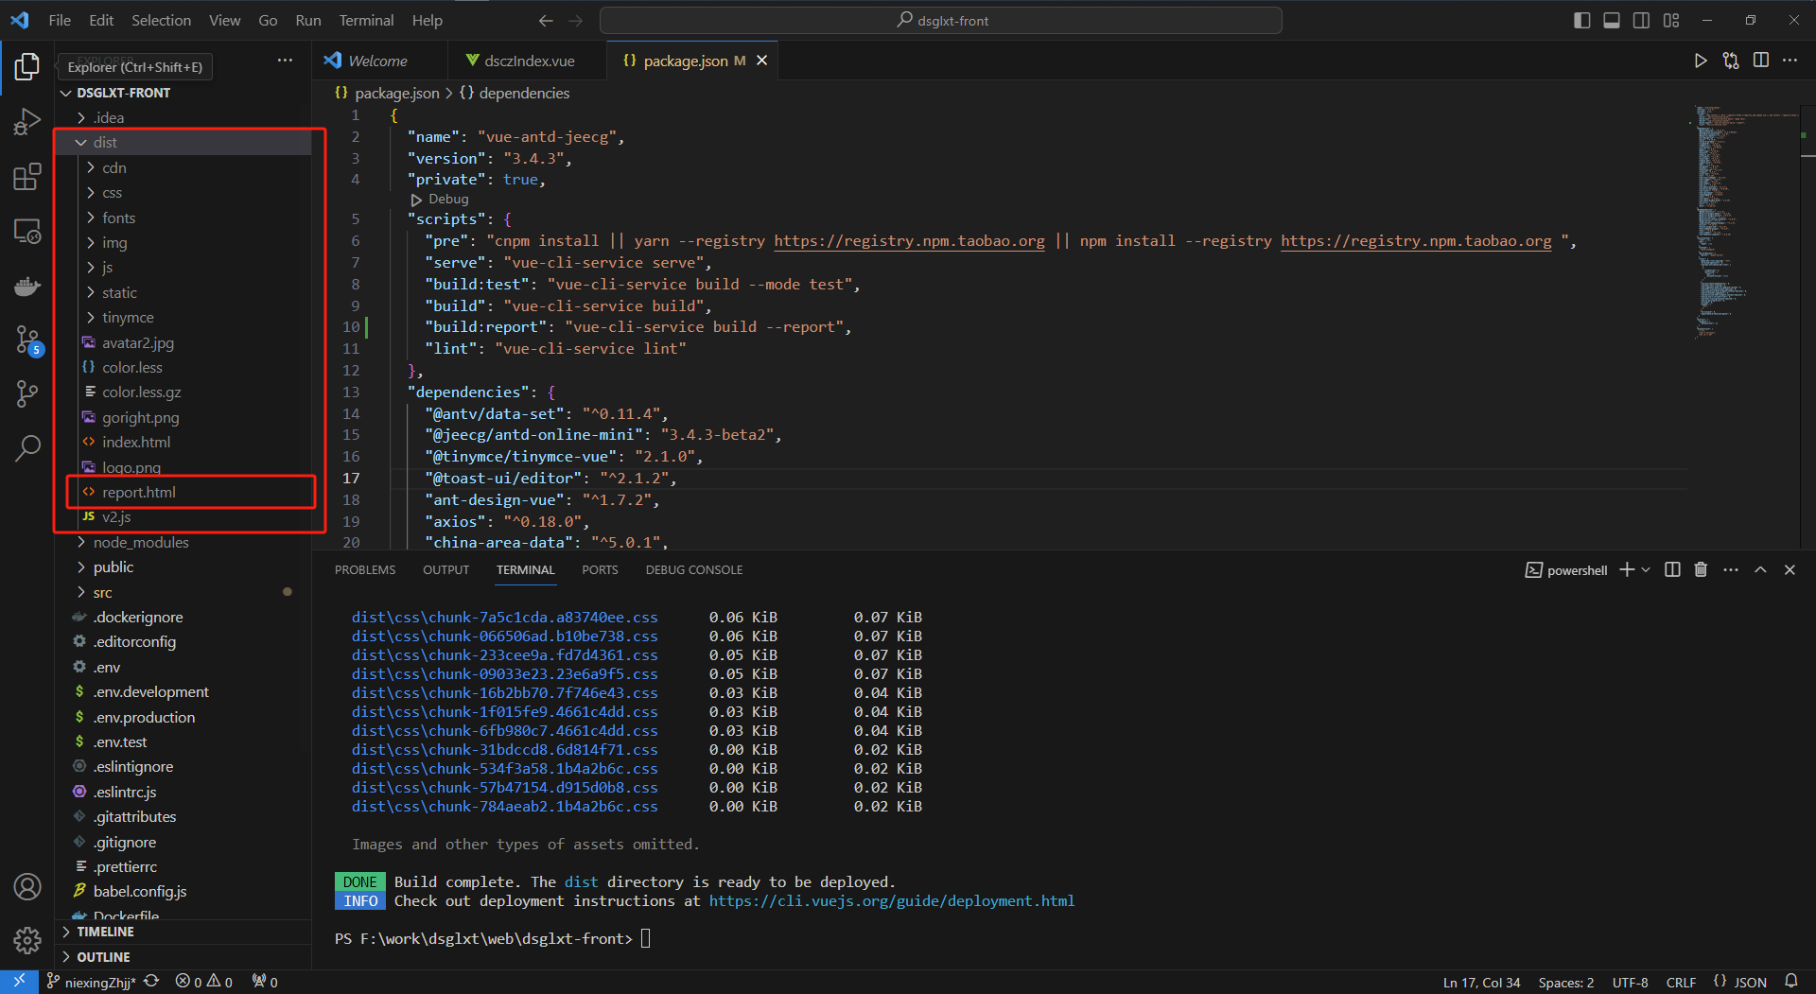Image resolution: width=1816 pixels, height=994 pixels.
Task: Open the Vue deployment guide link
Action: (x=891, y=901)
